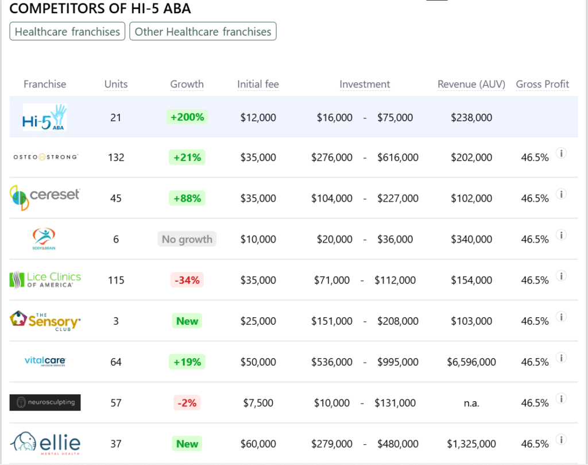Click the $7,500 initial fee value

click(x=258, y=403)
